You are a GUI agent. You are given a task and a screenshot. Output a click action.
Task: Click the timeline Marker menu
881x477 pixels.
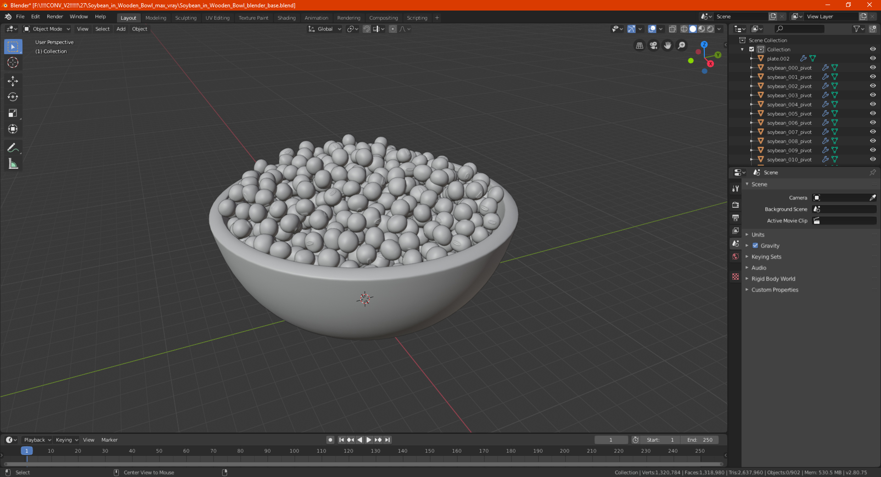109,439
